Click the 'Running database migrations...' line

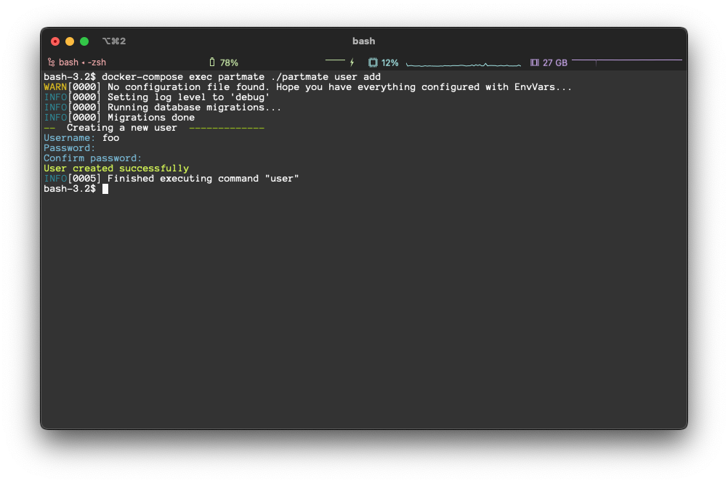(163, 107)
